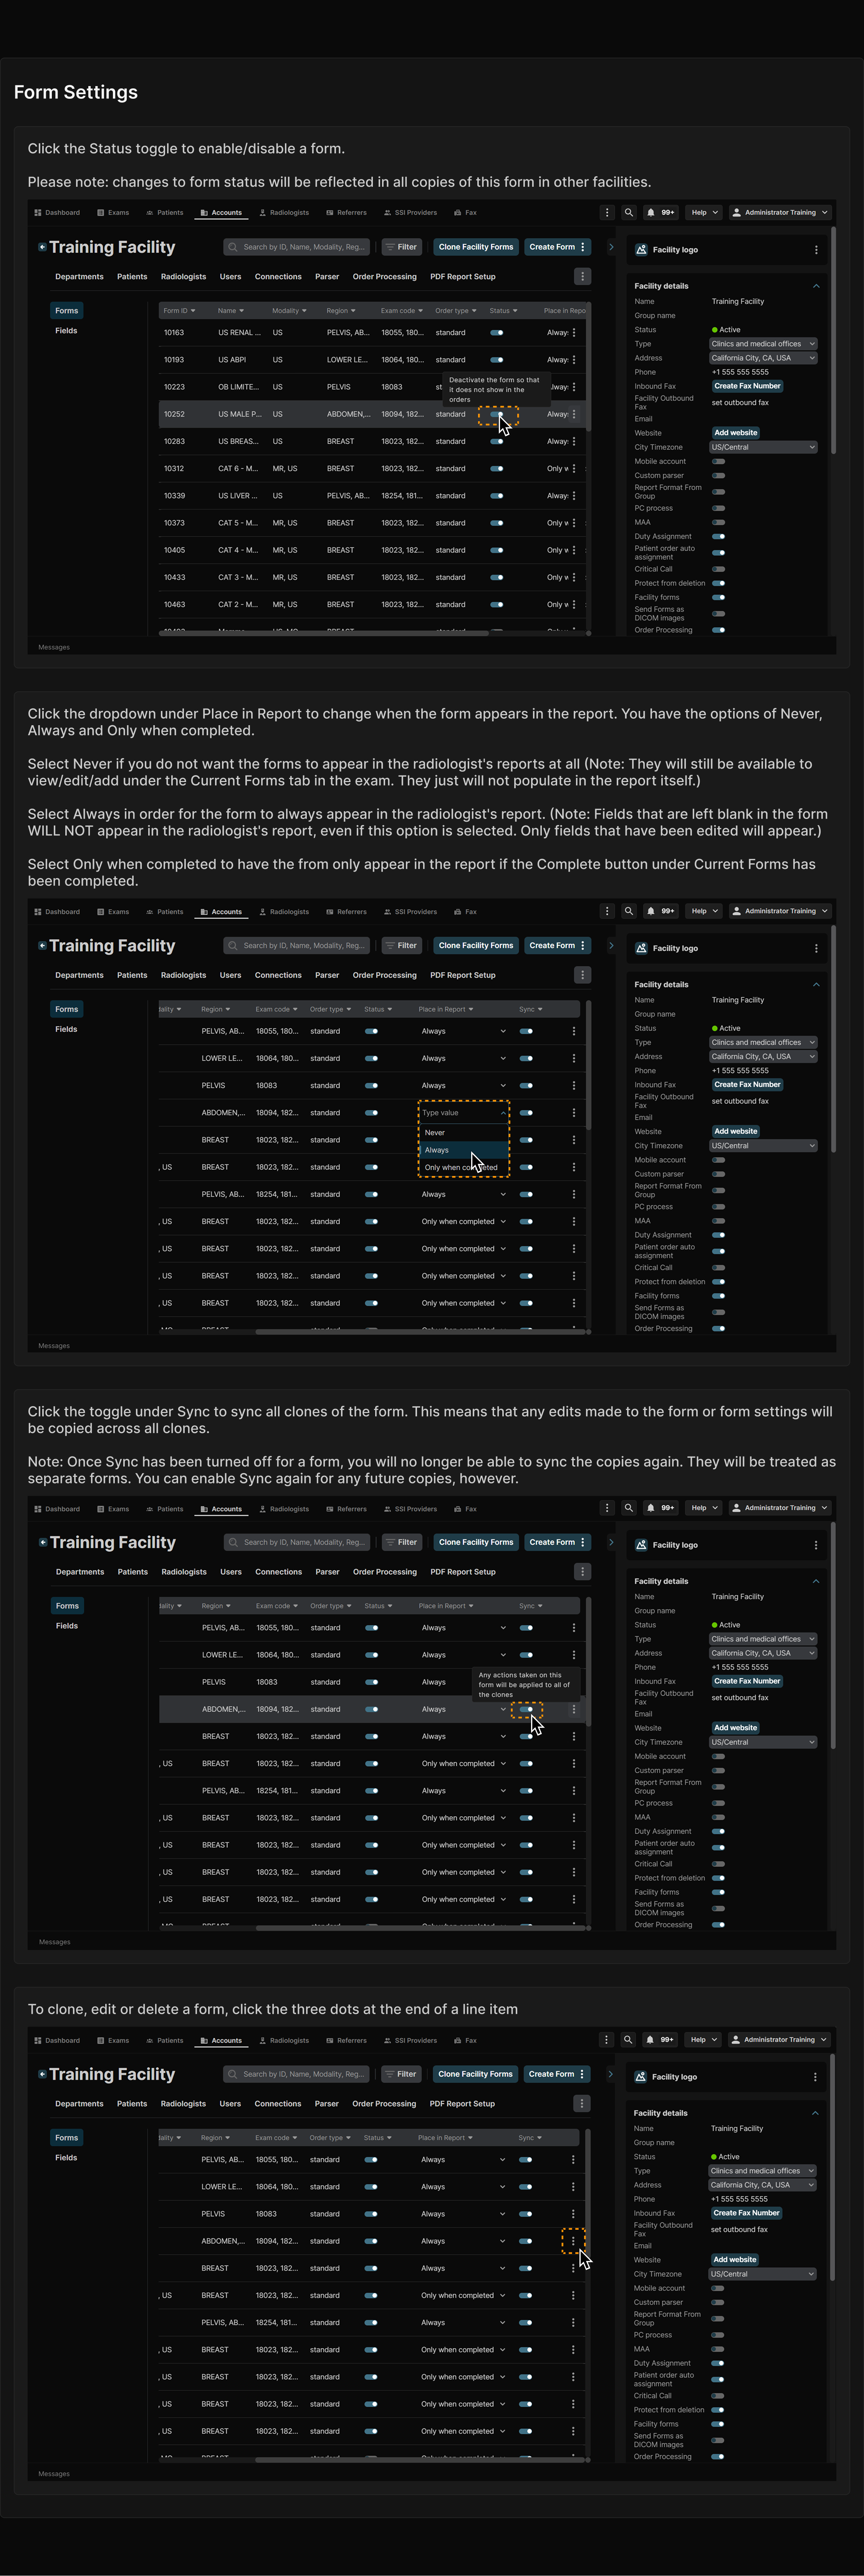Click the Fax icon in fourth screenshot's nav
The image size is (864, 2576).
[x=457, y=2040]
